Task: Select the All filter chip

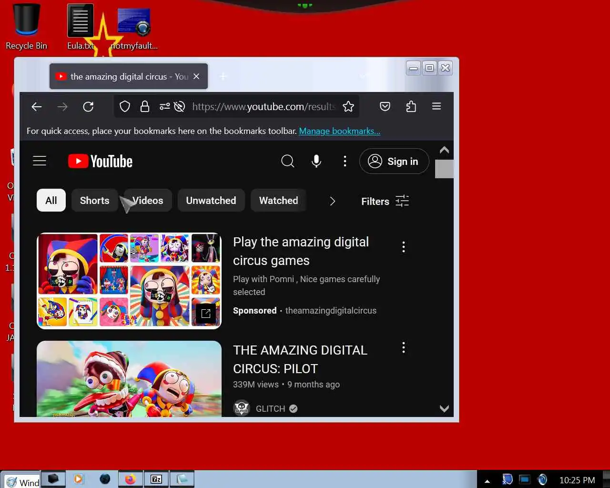Action: point(51,201)
